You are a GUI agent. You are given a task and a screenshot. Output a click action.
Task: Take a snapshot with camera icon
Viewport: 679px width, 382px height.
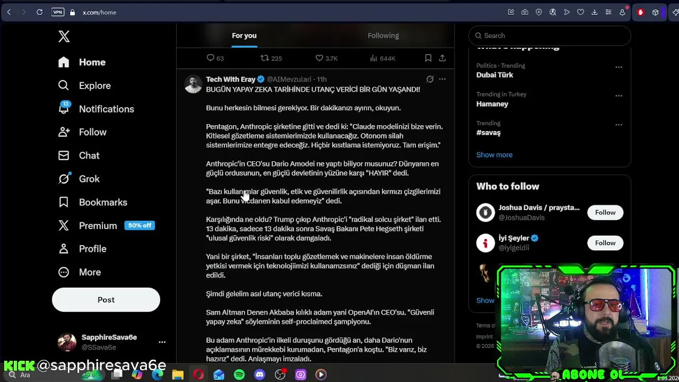[x=525, y=12]
